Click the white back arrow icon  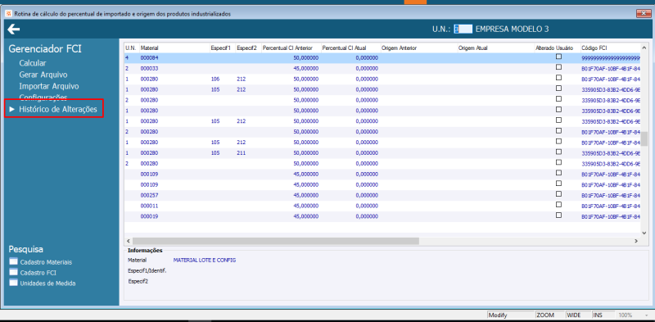pyautogui.click(x=14, y=29)
